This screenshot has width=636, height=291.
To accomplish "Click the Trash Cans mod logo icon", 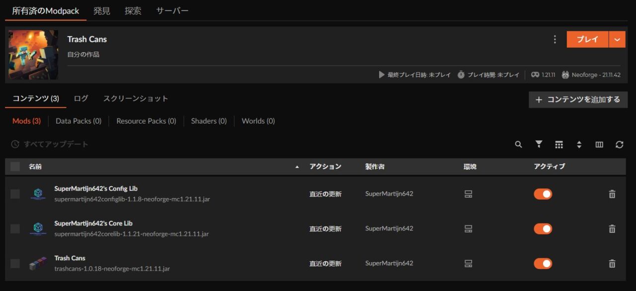I will pos(38,263).
